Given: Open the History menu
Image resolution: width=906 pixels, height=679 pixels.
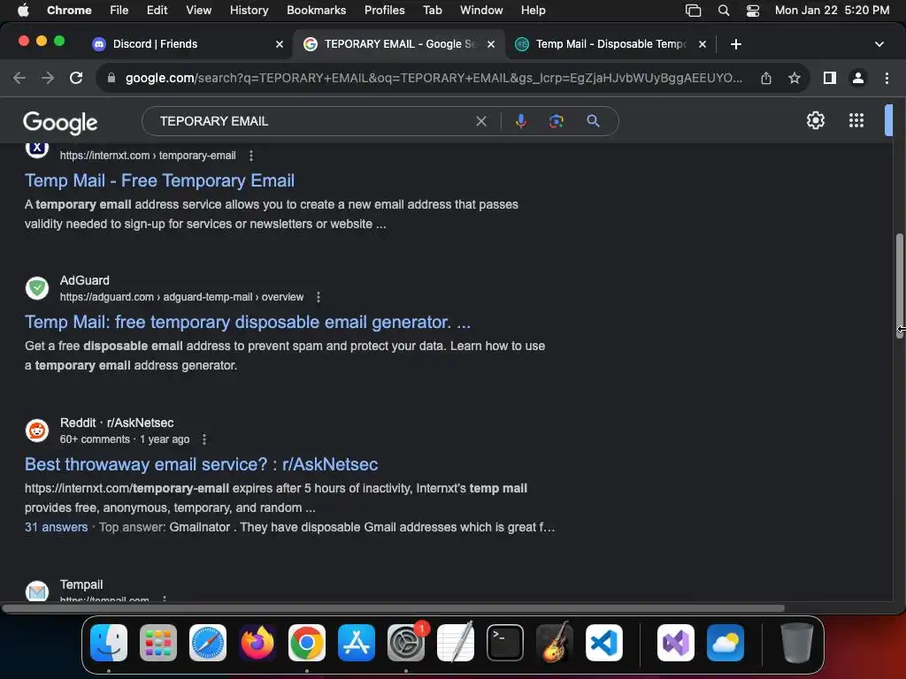Looking at the screenshot, I should point(249,11).
